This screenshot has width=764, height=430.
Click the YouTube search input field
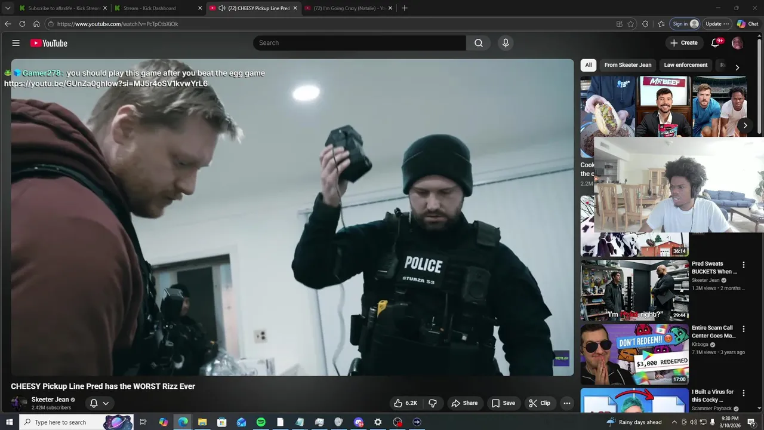pyautogui.click(x=359, y=43)
